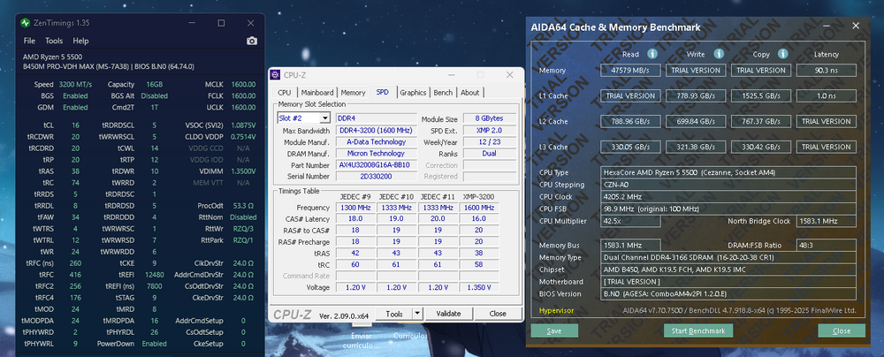Image resolution: width=884 pixels, height=357 pixels.
Task: Take a screenshot with ZenTimings camera icon
Action: [252, 41]
